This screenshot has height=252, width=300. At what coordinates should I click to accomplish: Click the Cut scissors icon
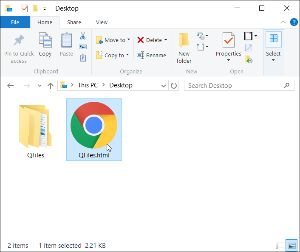pyautogui.click(x=83, y=36)
